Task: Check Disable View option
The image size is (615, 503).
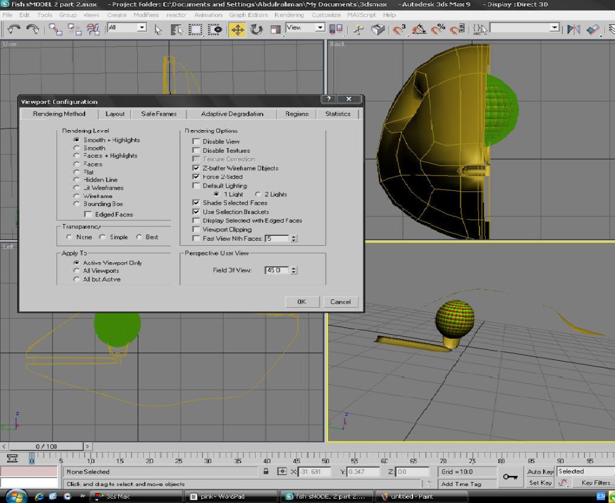Action: tap(196, 141)
